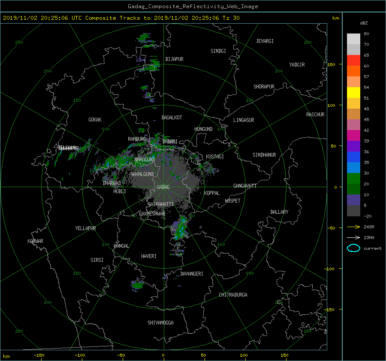
Task: Click the YADGIR label
Action: [297, 65]
